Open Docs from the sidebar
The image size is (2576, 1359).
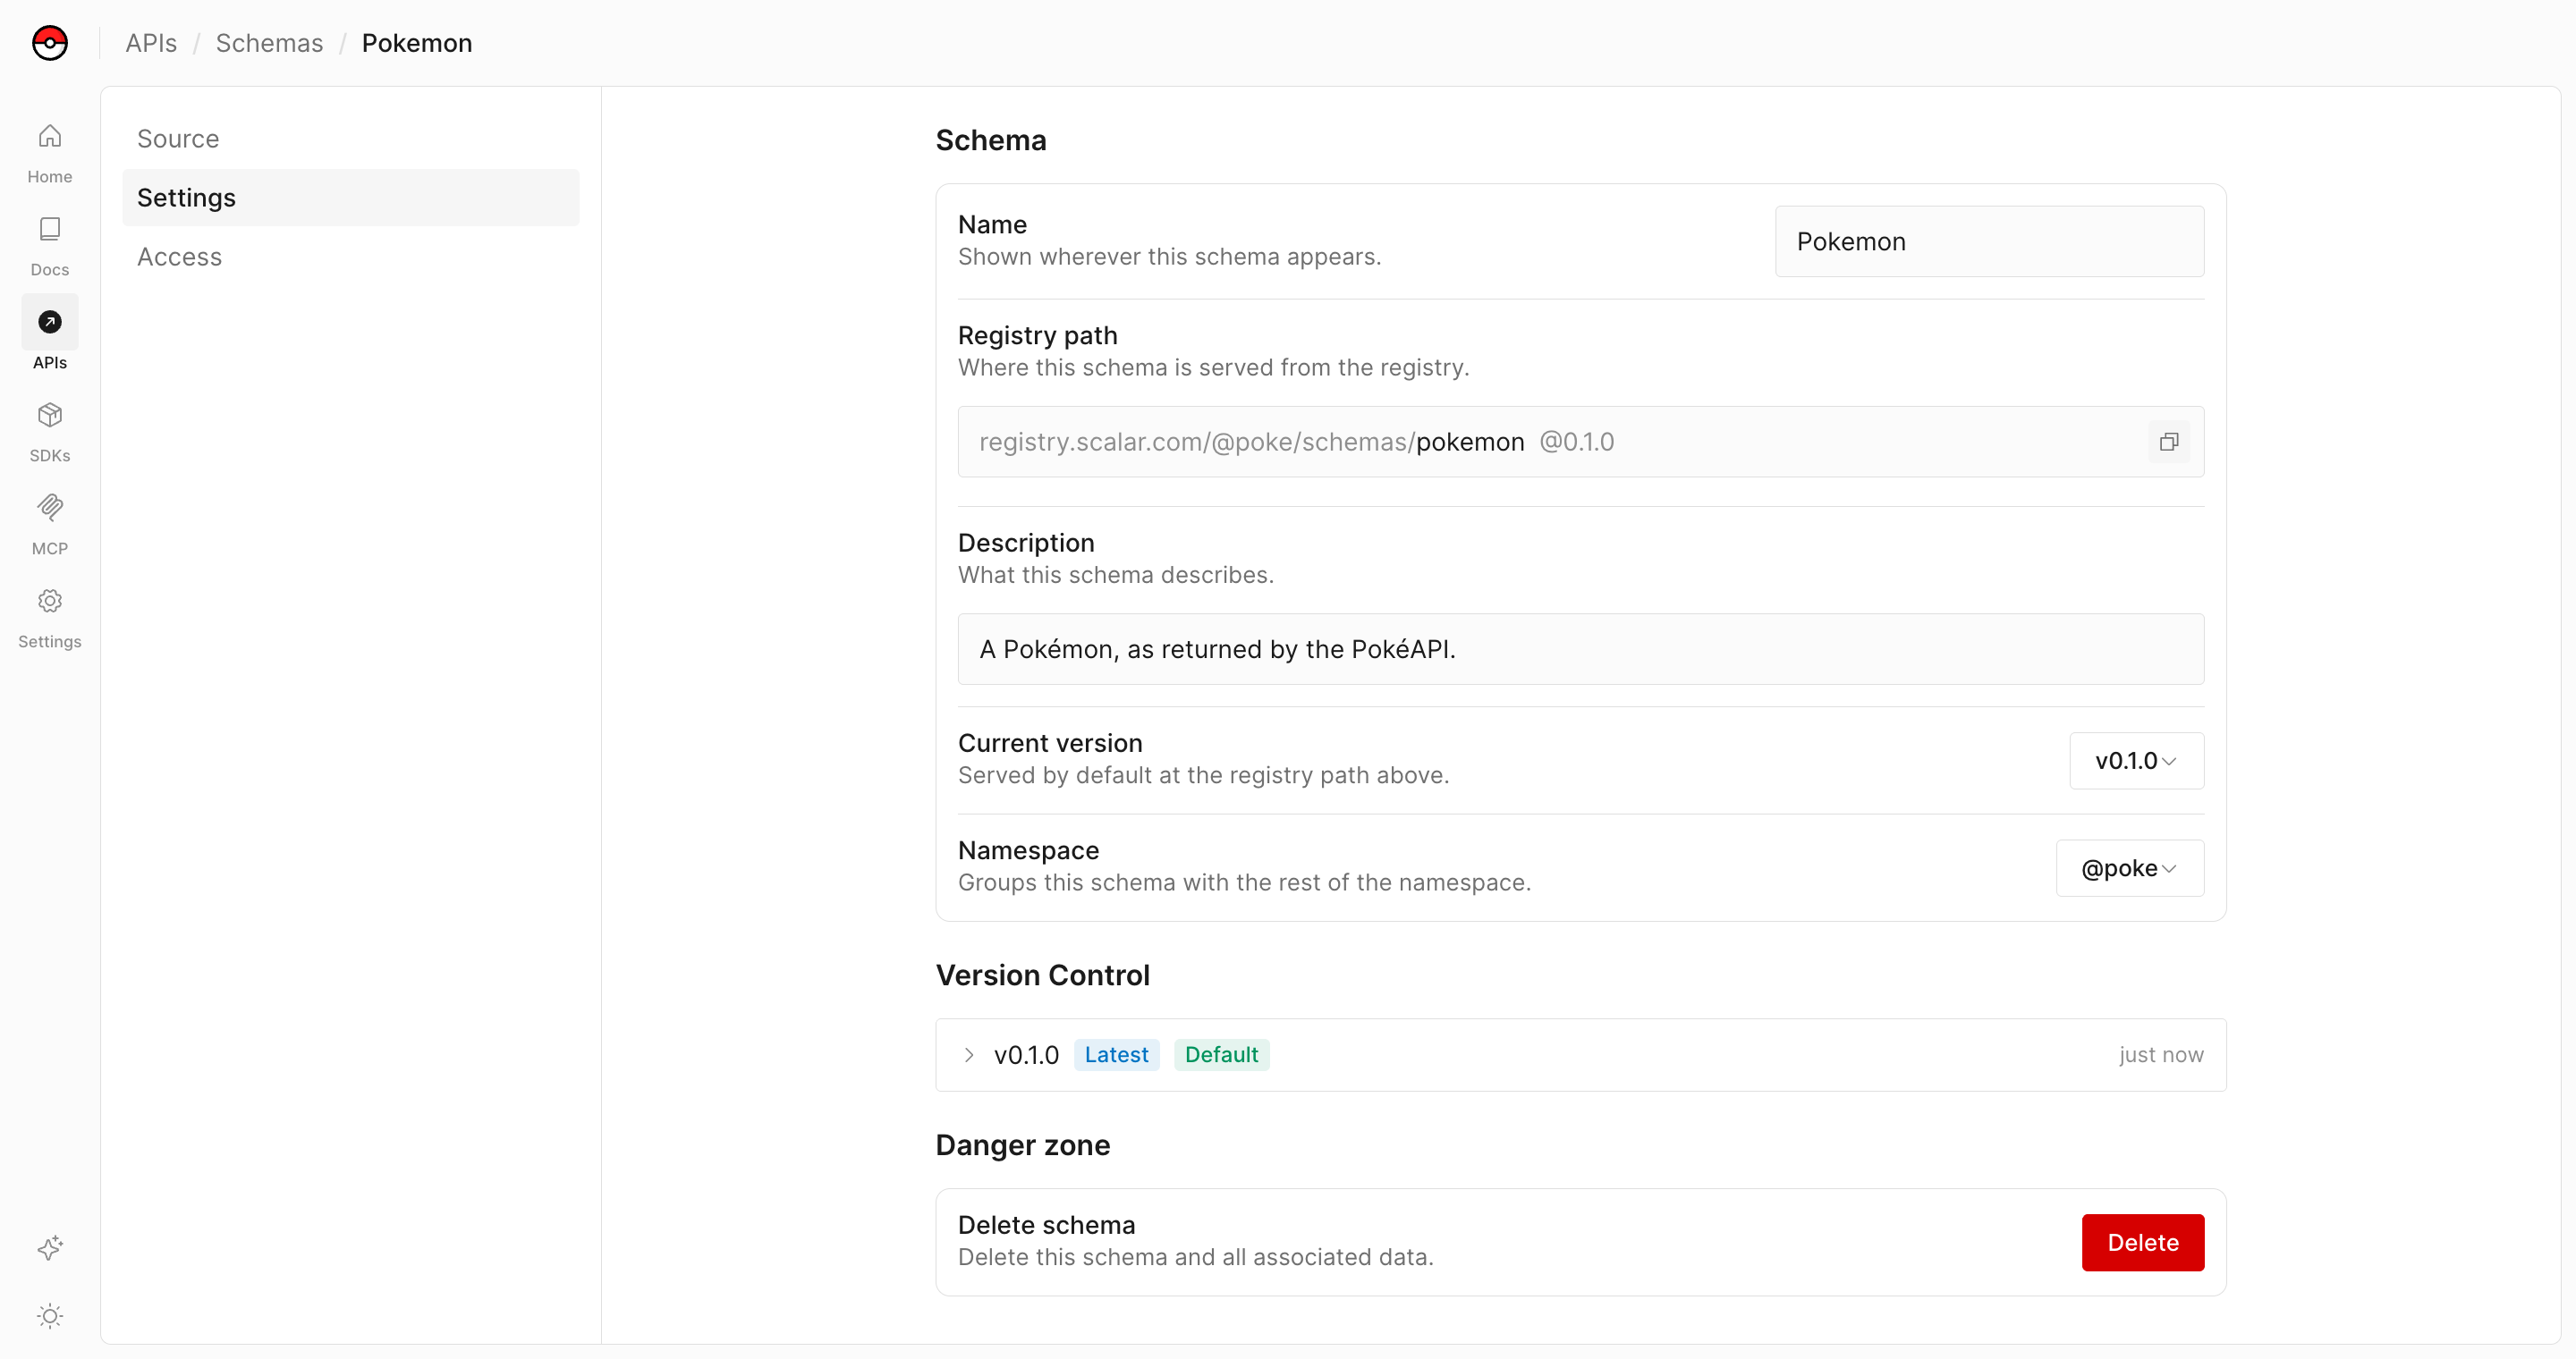pyautogui.click(x=49, y=246)
